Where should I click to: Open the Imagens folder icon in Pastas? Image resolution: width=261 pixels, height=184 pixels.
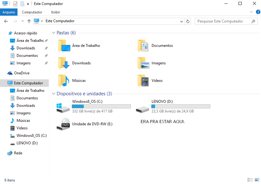[143, 63]
